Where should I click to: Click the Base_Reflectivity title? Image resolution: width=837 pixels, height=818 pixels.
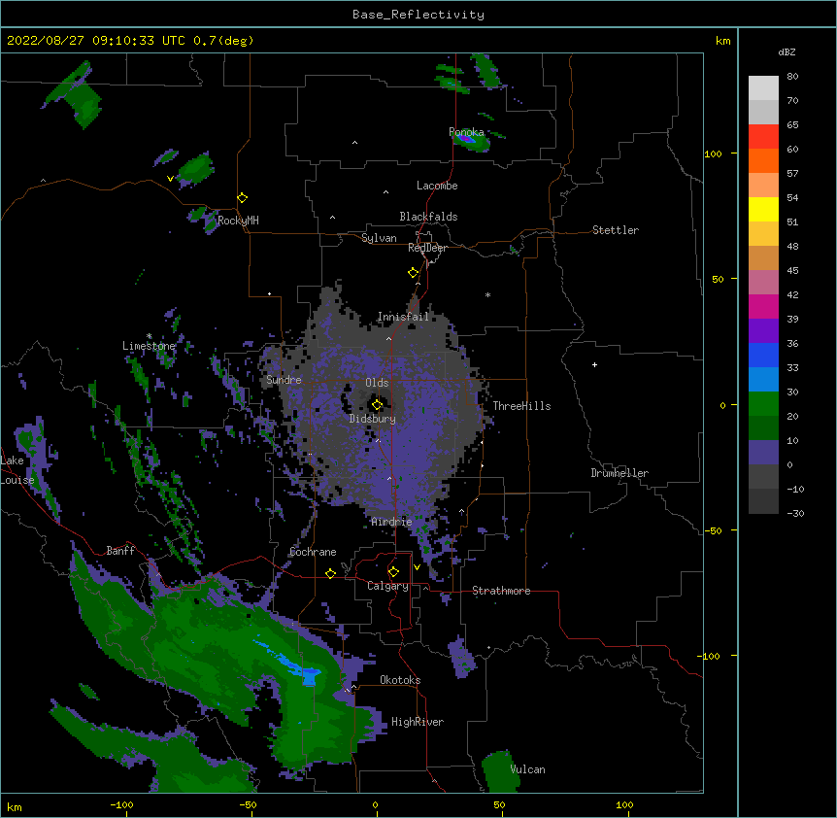pyautogui.click(x=418, y=15)
